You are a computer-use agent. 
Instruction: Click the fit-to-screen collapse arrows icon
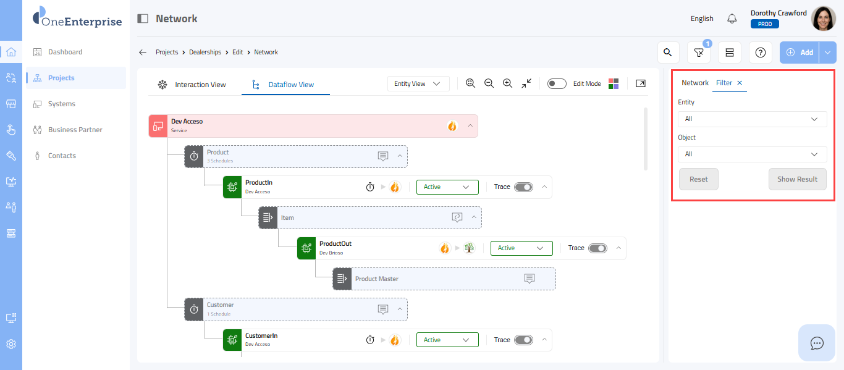(x=526, y=83)
